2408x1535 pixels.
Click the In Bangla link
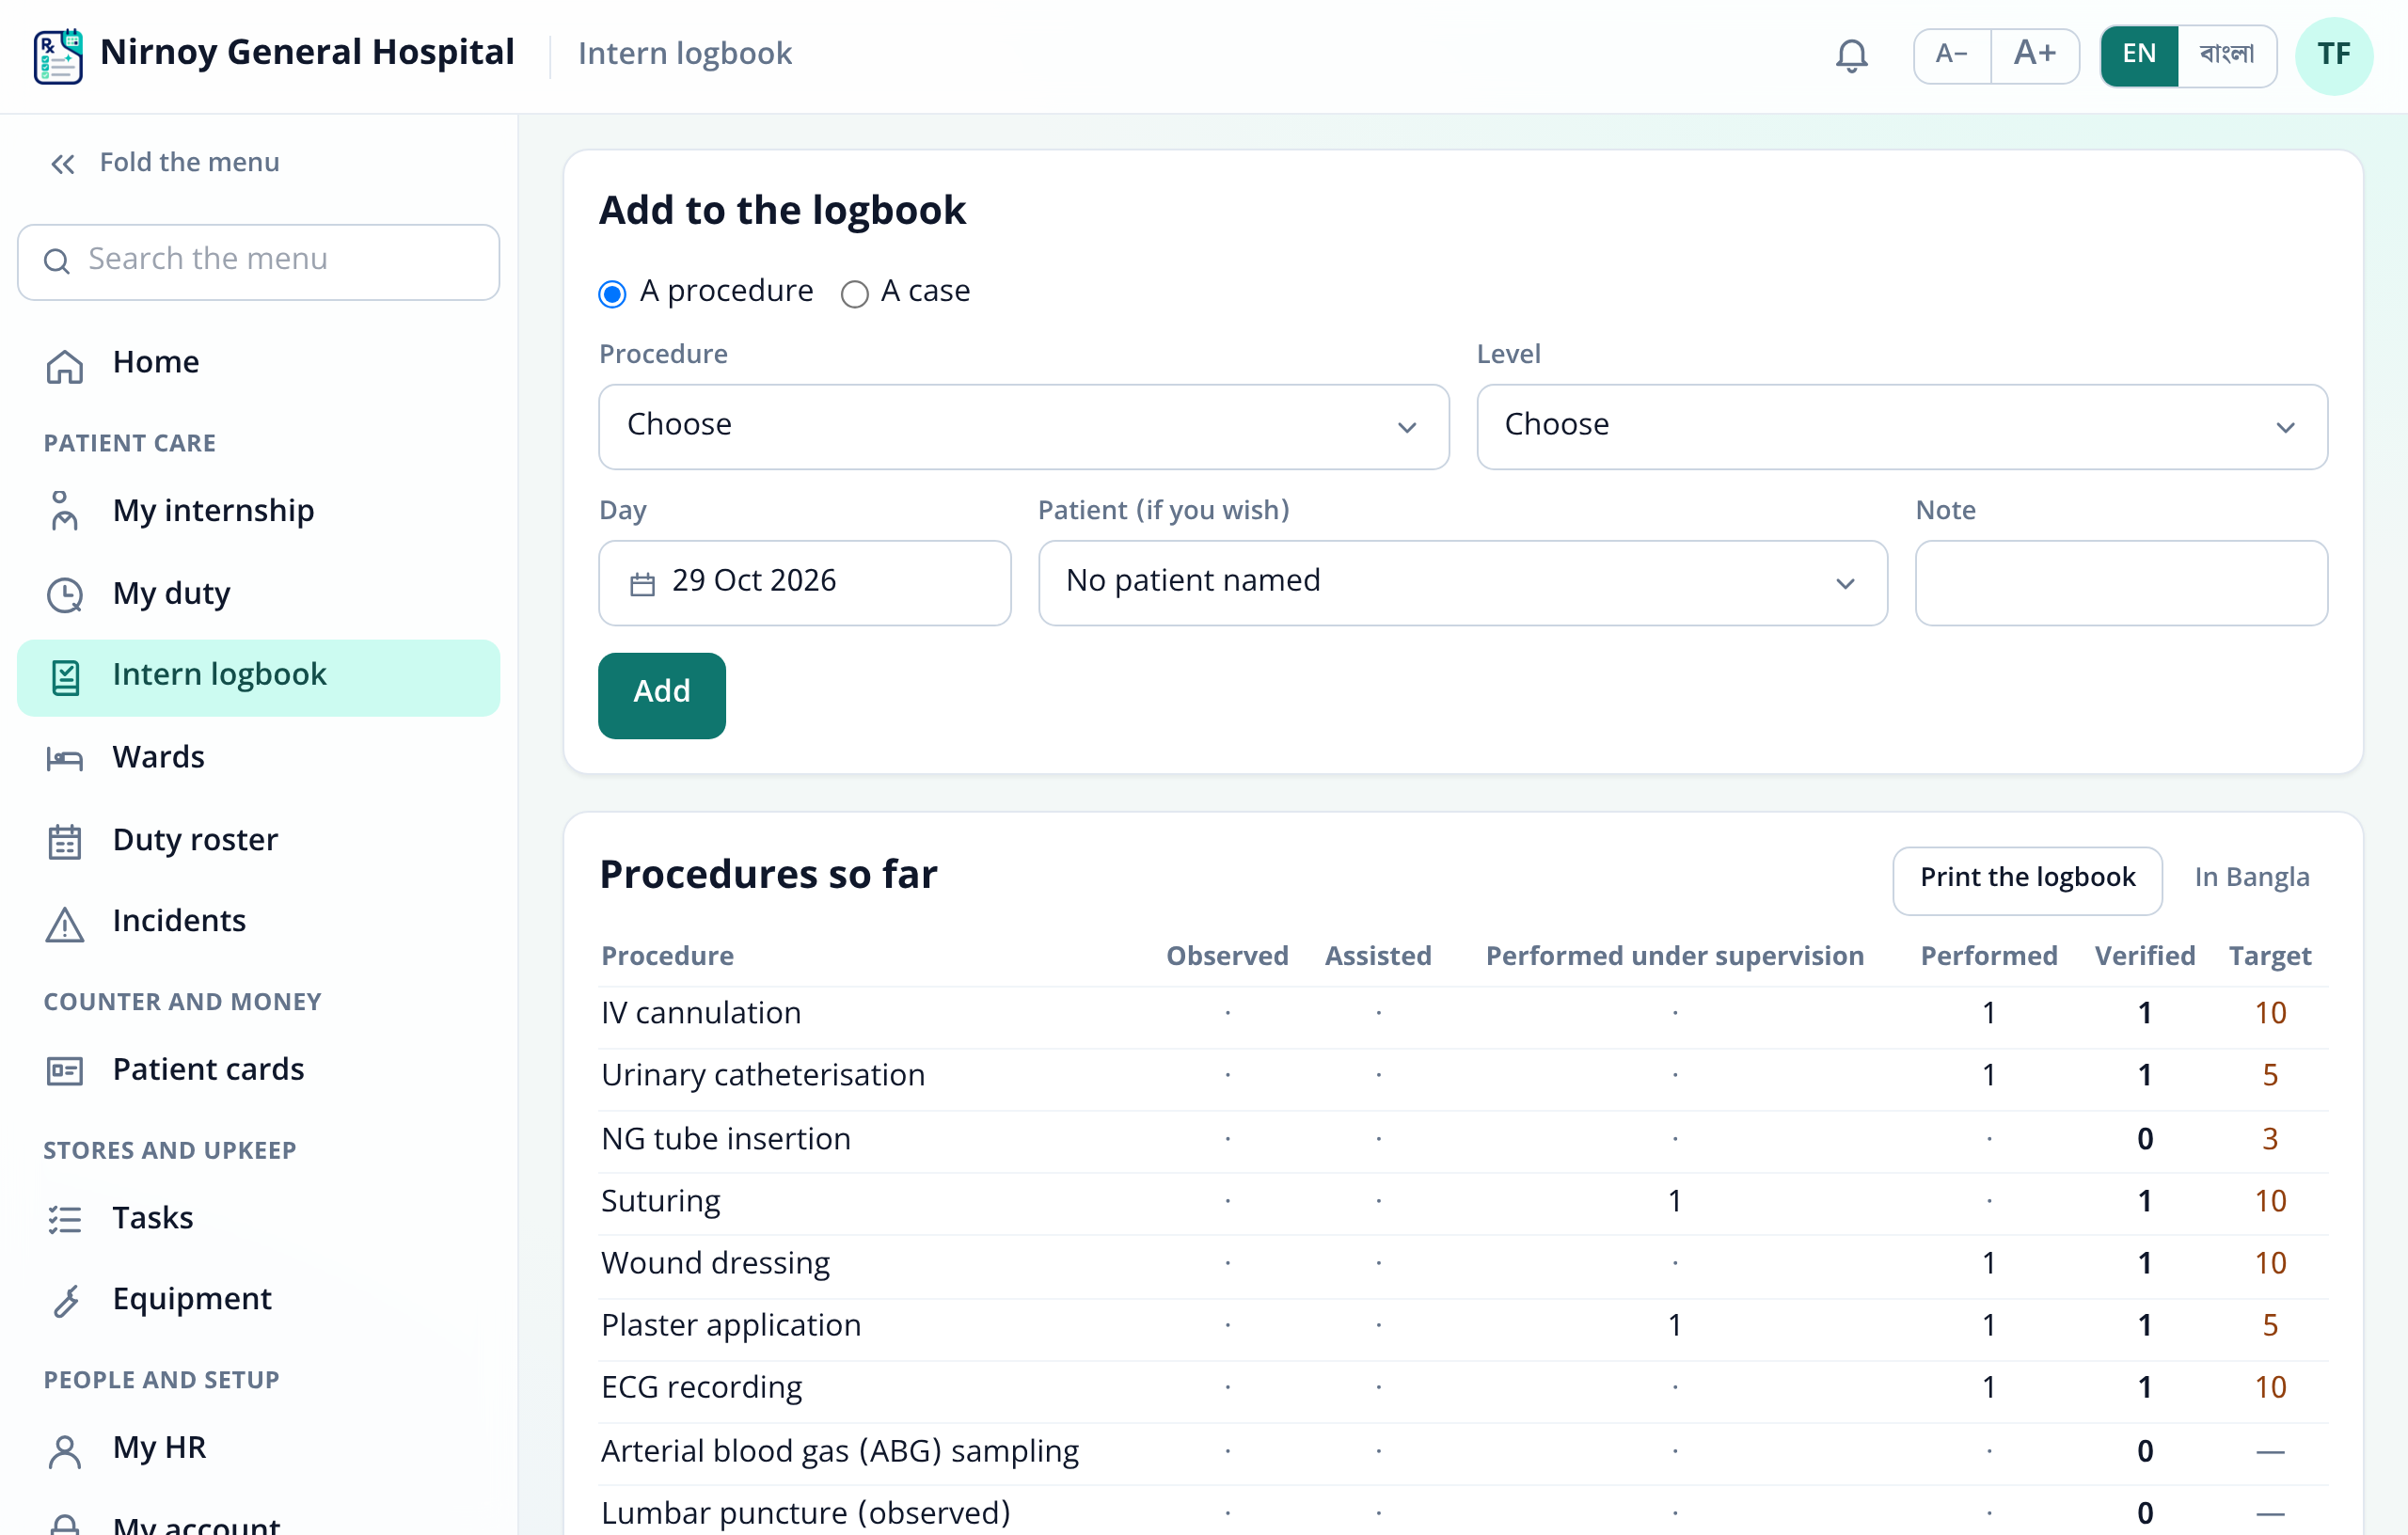pos(2251,878)
